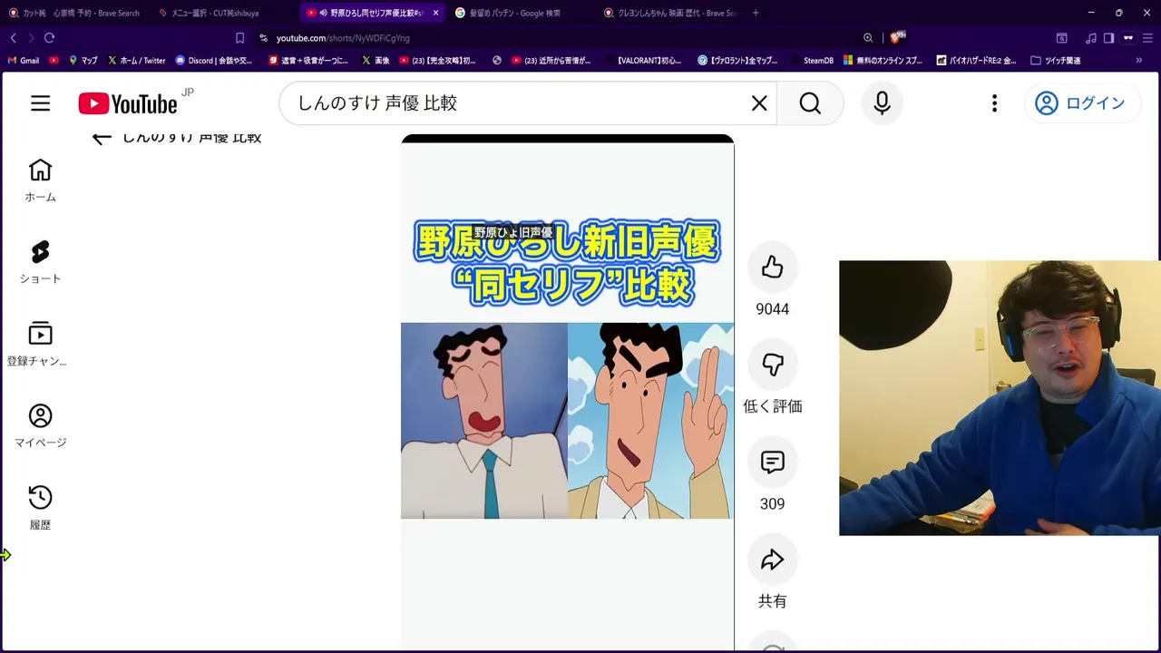The height and width of the screenshot is (653, 1161).
Task: Open Brave Shields lion icon
Action: pos(897,38)
